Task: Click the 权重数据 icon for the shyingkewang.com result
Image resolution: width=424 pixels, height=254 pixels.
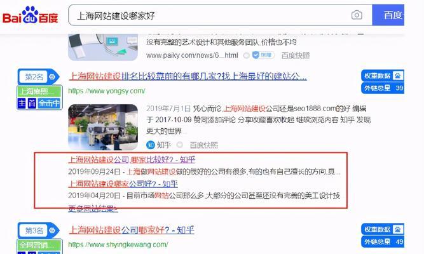Action: [x=397, y=229]
